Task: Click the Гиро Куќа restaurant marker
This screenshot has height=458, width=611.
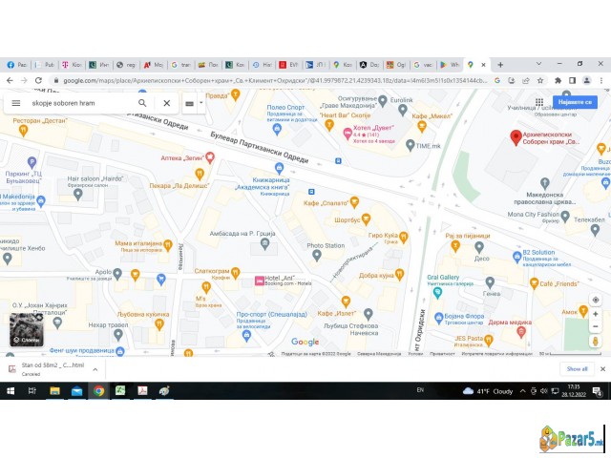Action: point(403,238)
